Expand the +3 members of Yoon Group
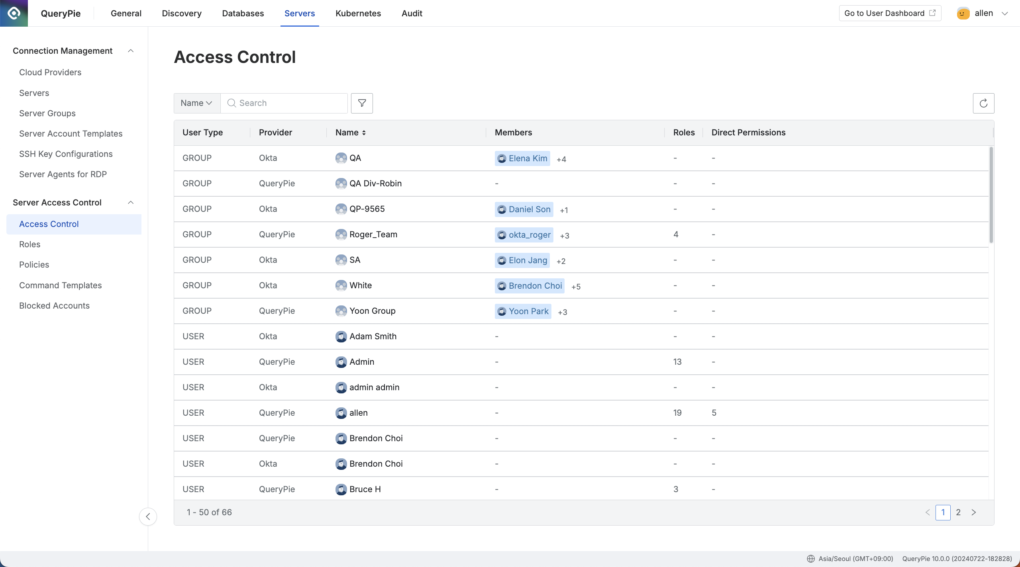This screenshot has height=567, width=1020. [x=563, y=312]
